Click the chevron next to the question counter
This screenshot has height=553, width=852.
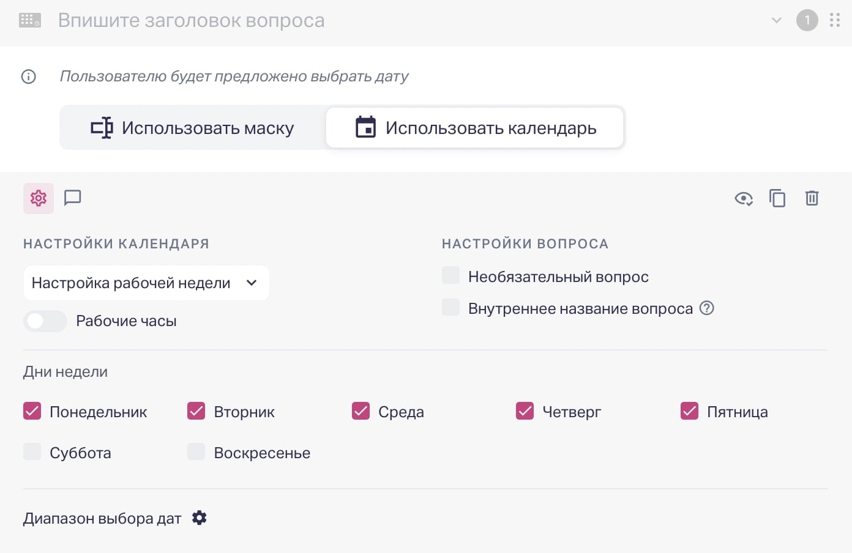coord(776,20)
